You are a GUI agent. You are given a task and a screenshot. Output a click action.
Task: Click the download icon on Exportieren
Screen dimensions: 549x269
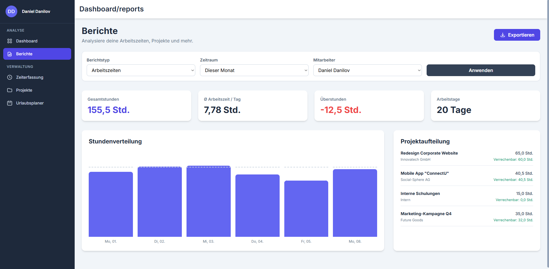pos(502,35)
